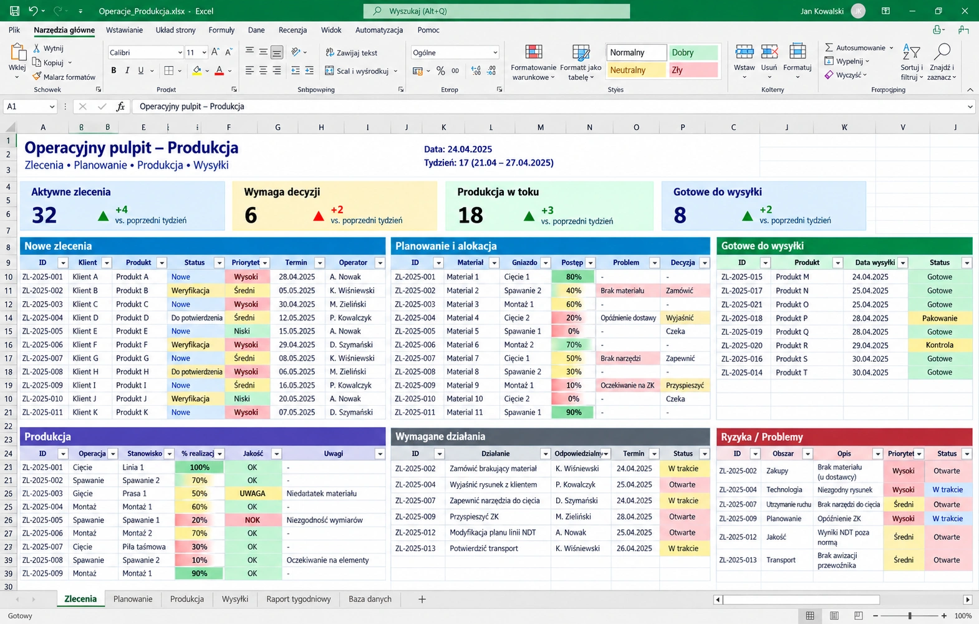Expand the Name Box A1 dropdown
Image resolution: width=979 pixels, height=624 pixels.
pos(52,107)
